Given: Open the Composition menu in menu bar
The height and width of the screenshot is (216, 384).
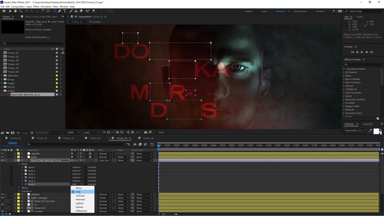Looking at the screenshot, I should [18, 7].
